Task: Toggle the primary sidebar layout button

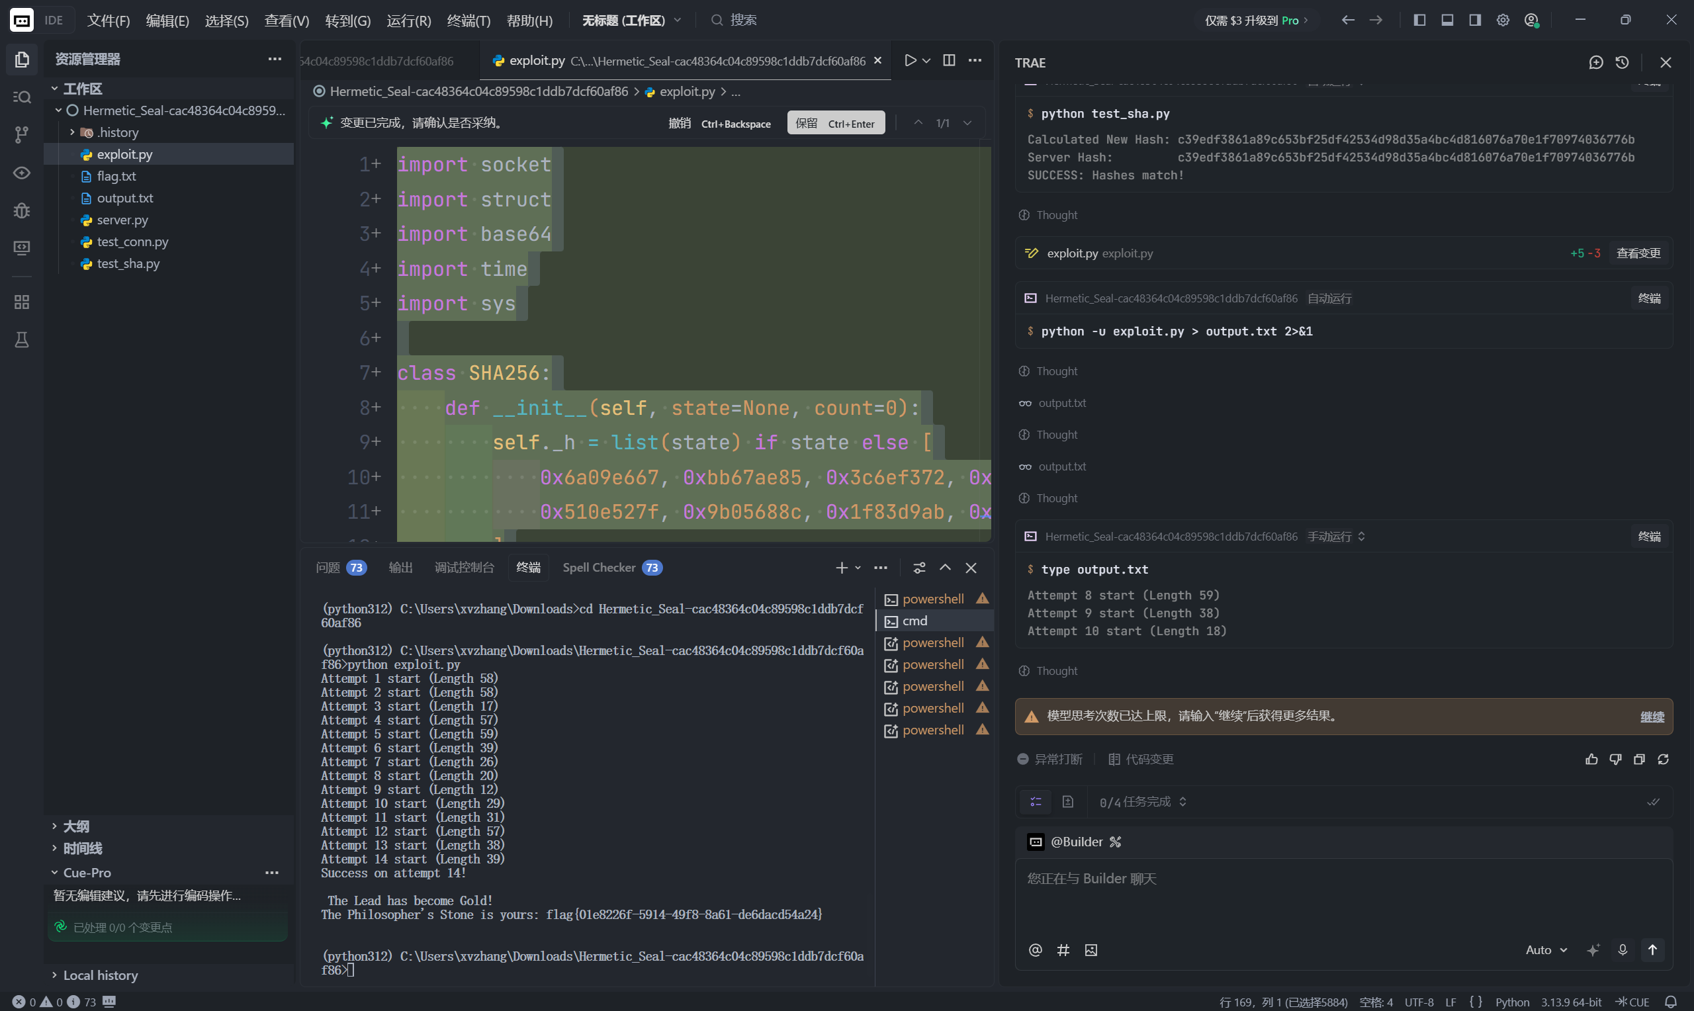Action: click(x=1419, y=21)
